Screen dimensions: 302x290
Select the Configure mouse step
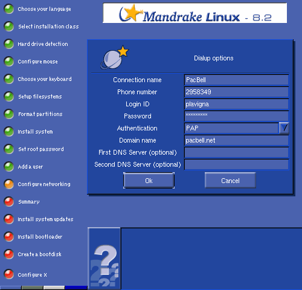click(37, 62)
